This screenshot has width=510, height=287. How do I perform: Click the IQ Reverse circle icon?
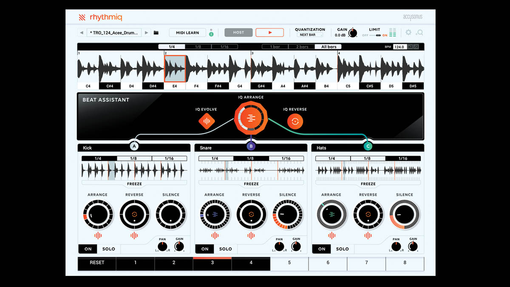295,122
